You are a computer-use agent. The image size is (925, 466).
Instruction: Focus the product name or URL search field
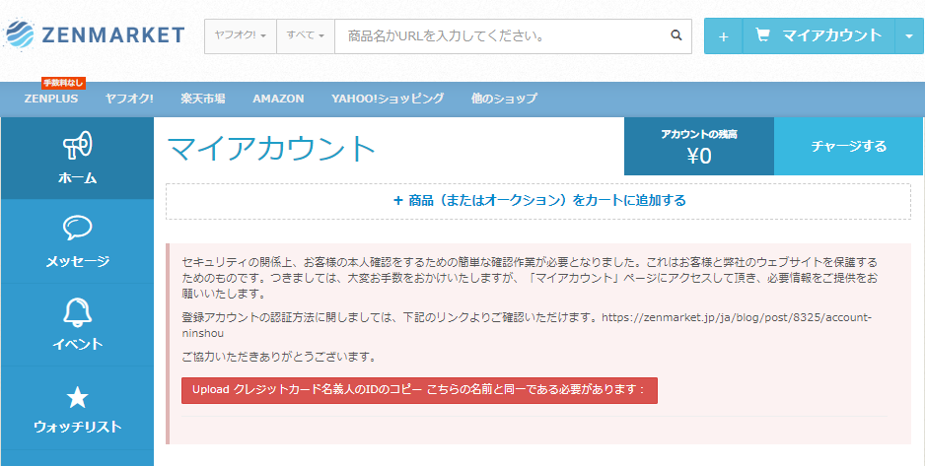pos(498,35)
